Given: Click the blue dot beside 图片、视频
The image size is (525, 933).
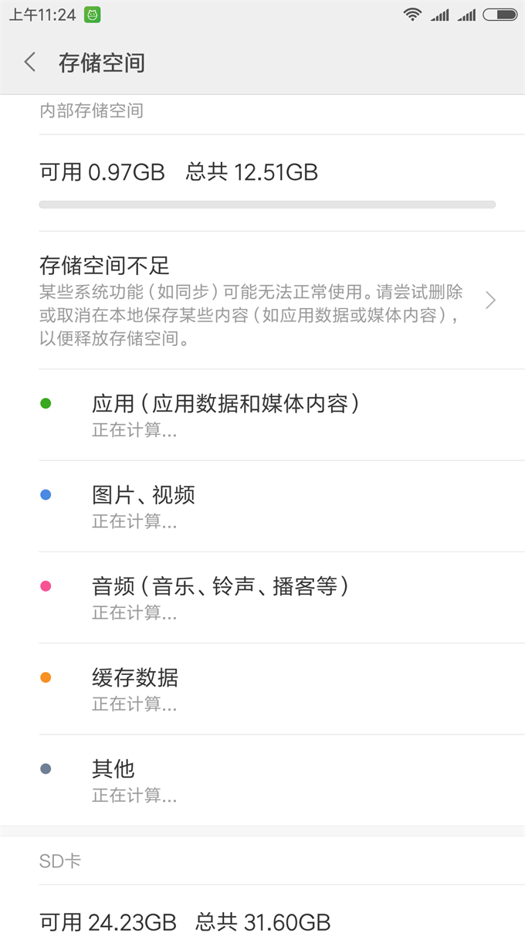Looking at the screenshot, I should point(46,494).
